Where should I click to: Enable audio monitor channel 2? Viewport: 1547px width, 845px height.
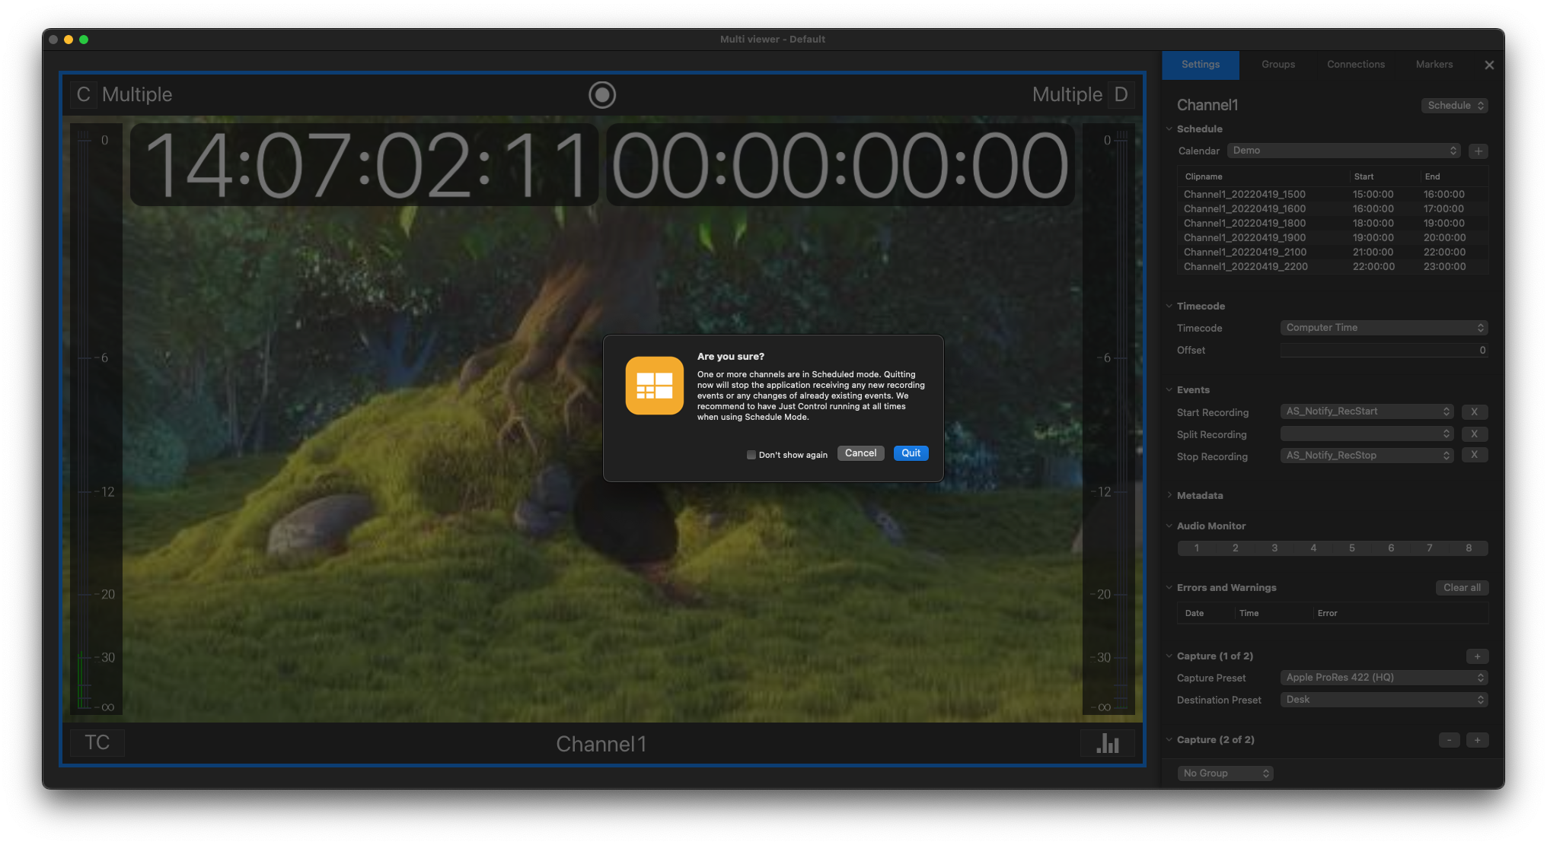(1236, 548)
